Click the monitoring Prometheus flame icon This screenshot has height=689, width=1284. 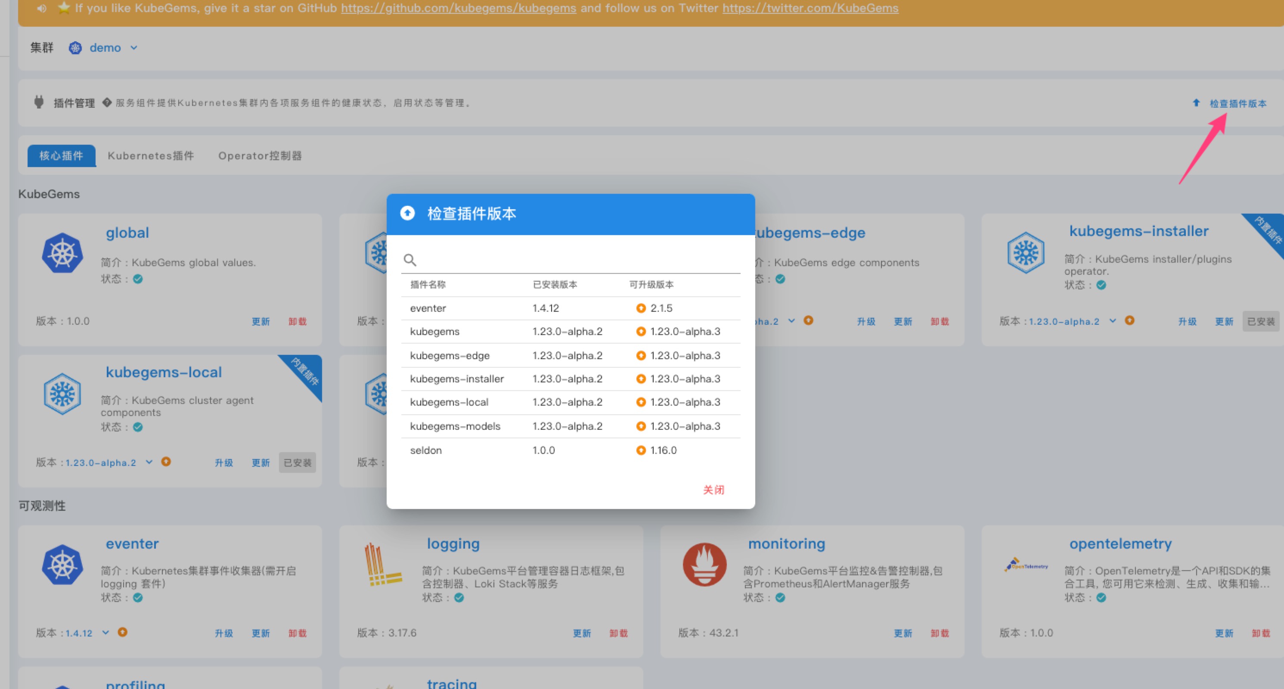[x=705, y=565]
